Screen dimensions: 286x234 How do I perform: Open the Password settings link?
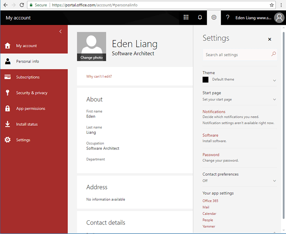(211, 155)
